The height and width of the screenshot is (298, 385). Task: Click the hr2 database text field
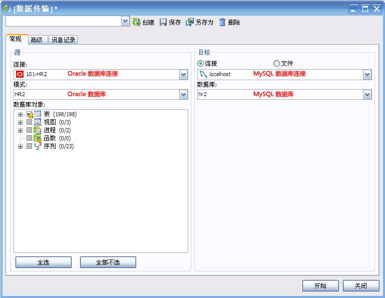click(280, 95)
